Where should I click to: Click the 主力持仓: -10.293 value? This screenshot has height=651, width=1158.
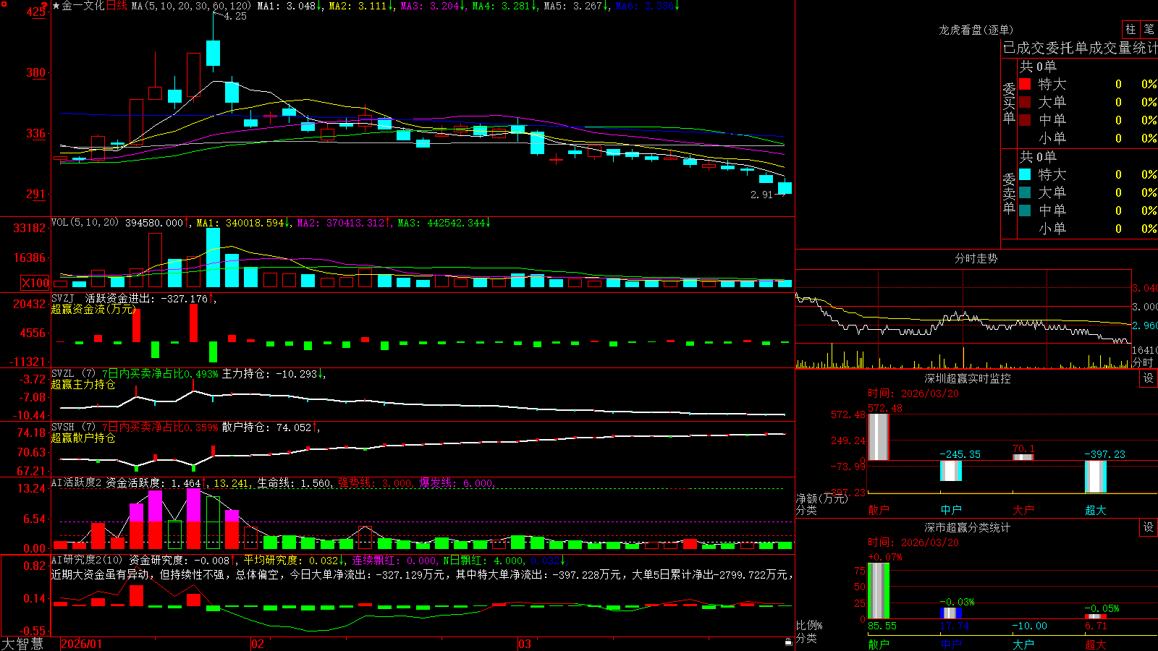coord(273,374)
